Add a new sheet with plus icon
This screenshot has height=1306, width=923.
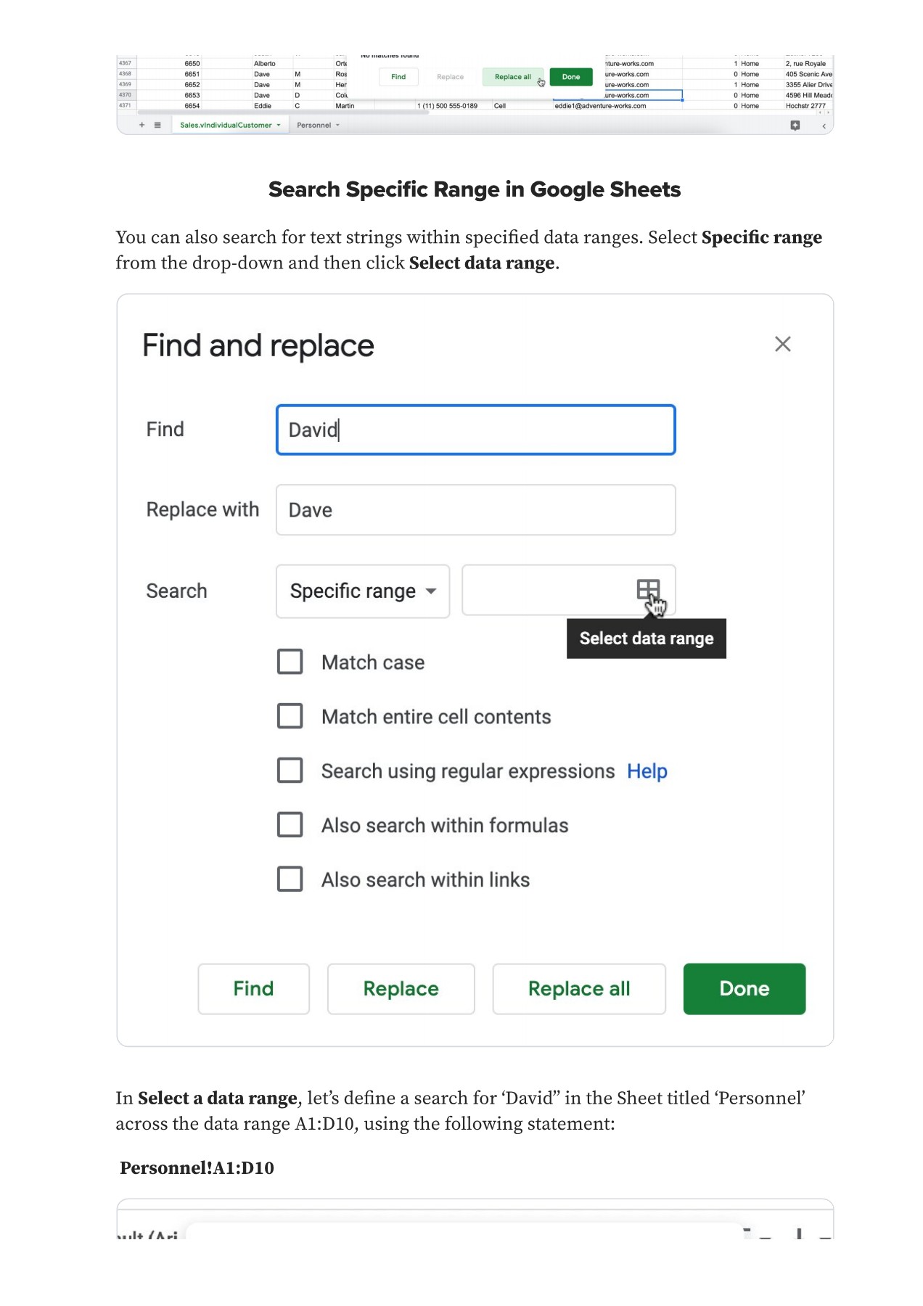click(x=142, y=126)
